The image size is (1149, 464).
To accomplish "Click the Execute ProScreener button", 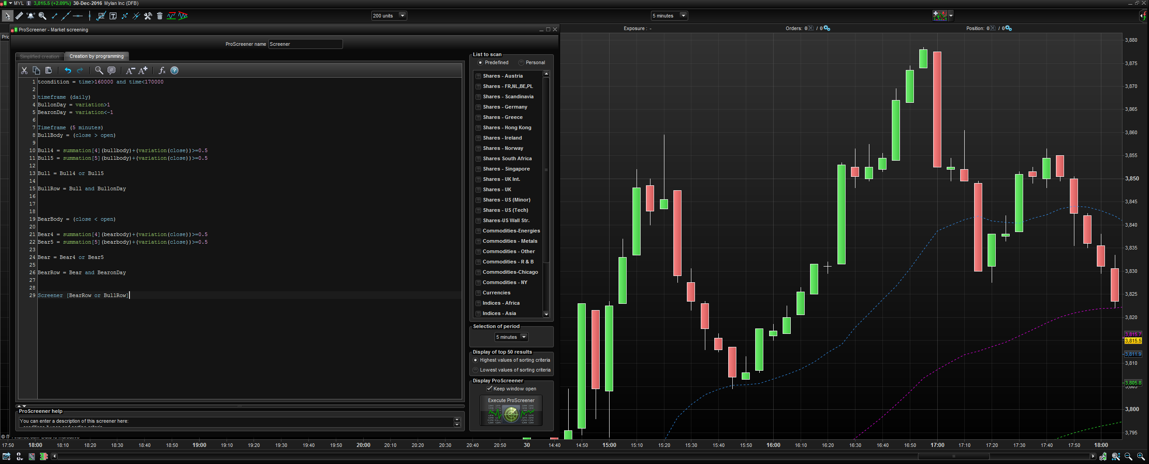I will click(x=511, y=410).
